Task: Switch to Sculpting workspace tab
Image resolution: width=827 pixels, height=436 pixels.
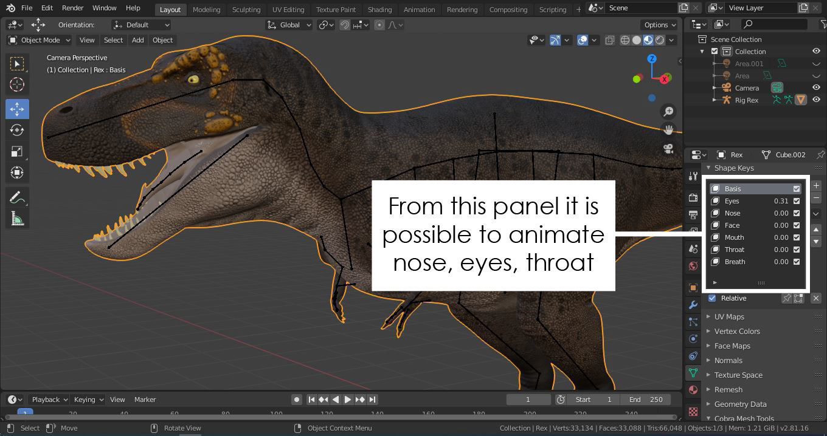Action: pos(246,9)
